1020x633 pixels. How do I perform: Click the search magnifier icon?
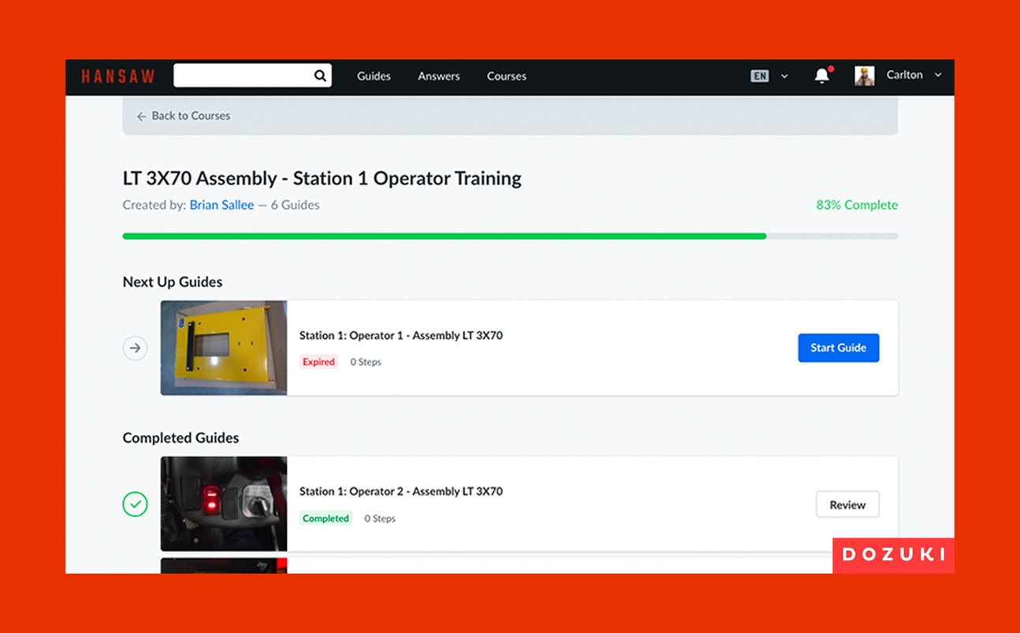[320, 76]
